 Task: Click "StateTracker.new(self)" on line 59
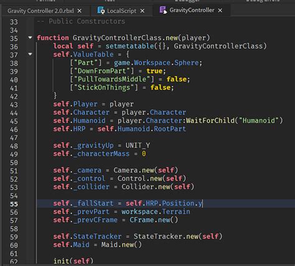(178, 237)
